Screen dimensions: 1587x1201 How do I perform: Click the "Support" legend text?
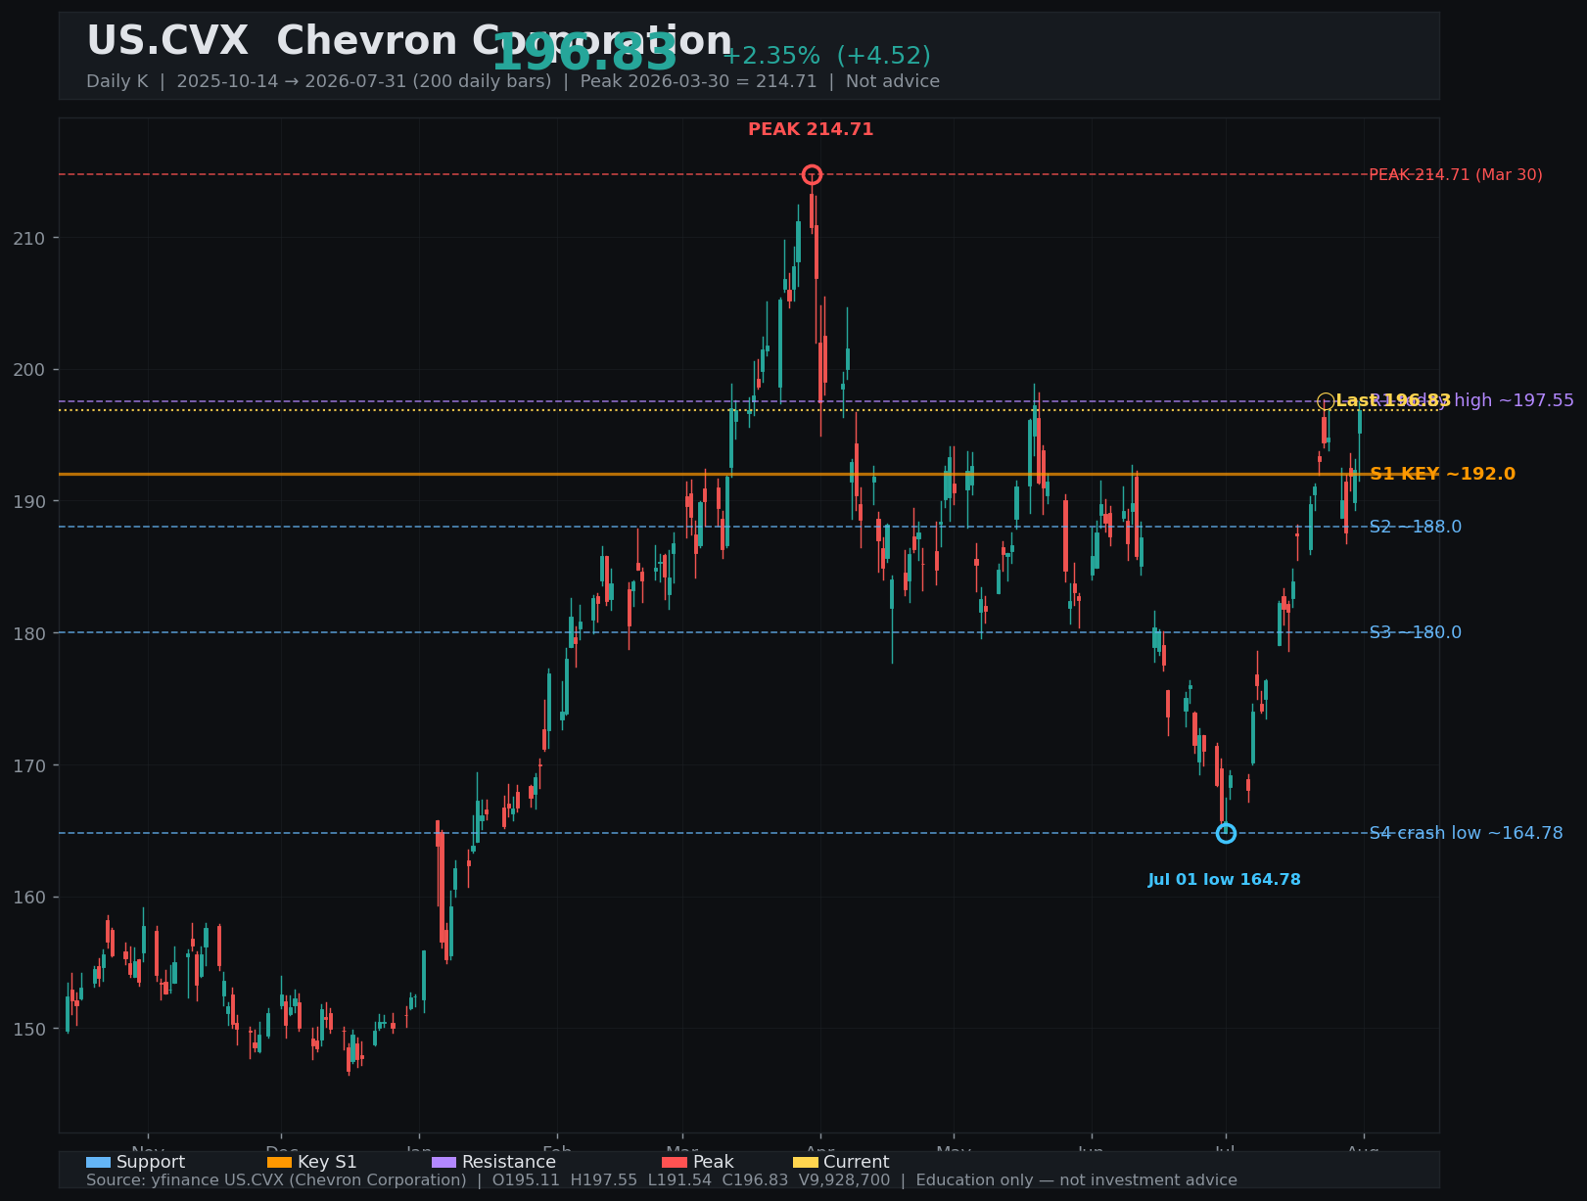pos(151,1163)
